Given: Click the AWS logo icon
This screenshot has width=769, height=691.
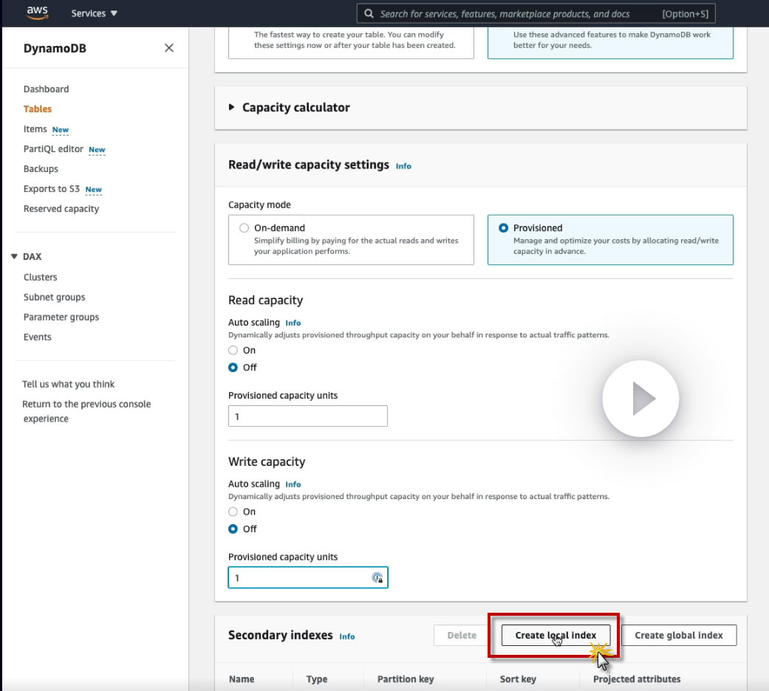Looking at the screenshot, I should coord(37,13).
